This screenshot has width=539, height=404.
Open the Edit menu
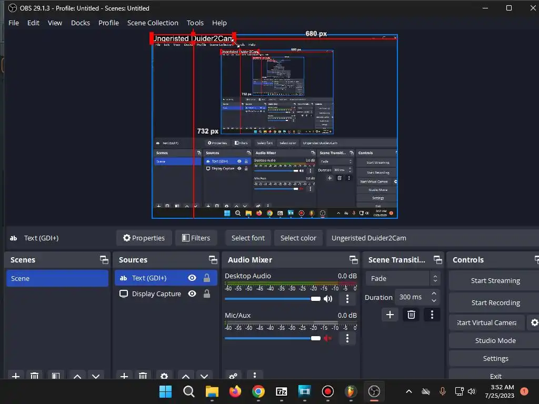[33, 23]
